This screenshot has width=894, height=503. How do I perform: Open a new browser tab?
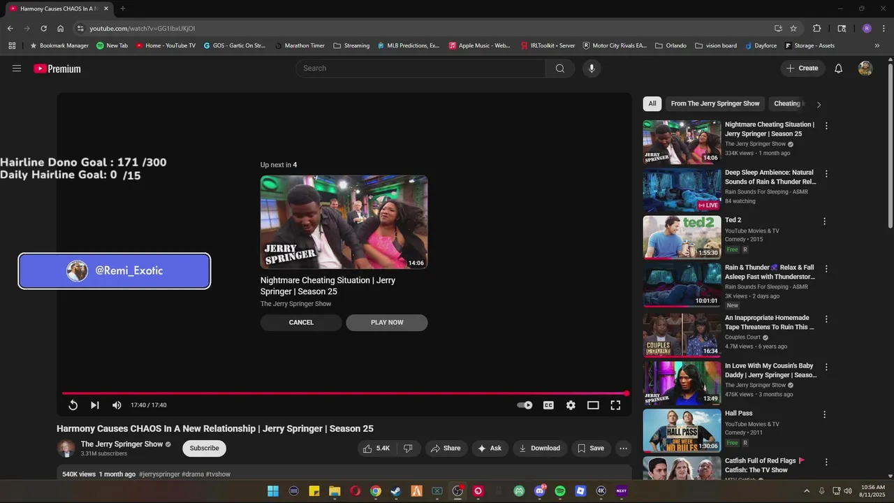123,9
